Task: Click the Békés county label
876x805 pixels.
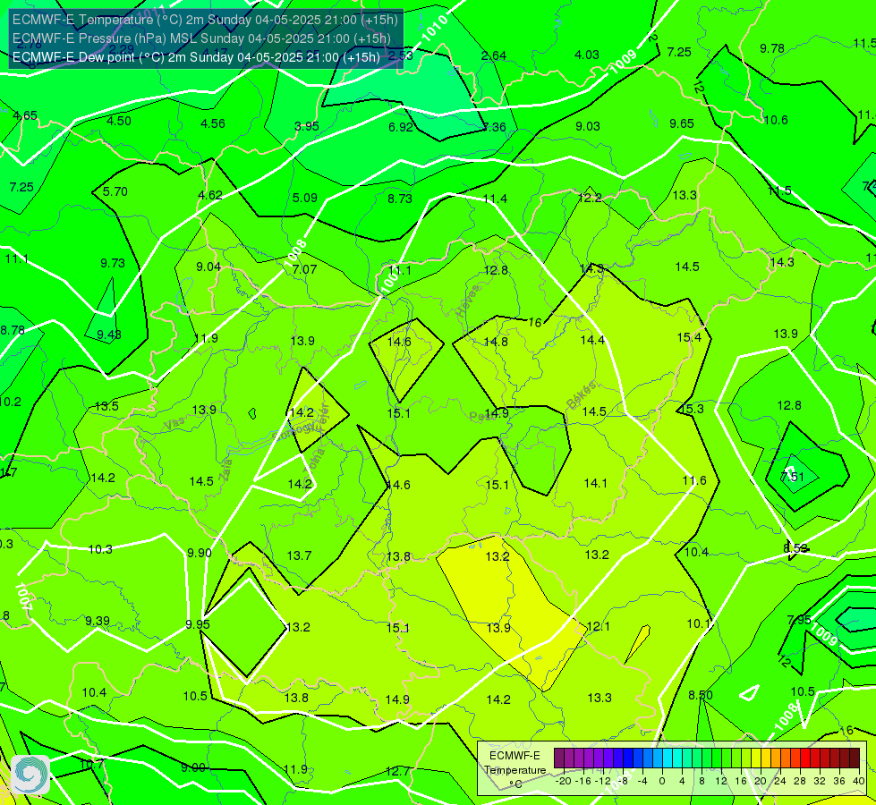Action: tap(582, 395)
